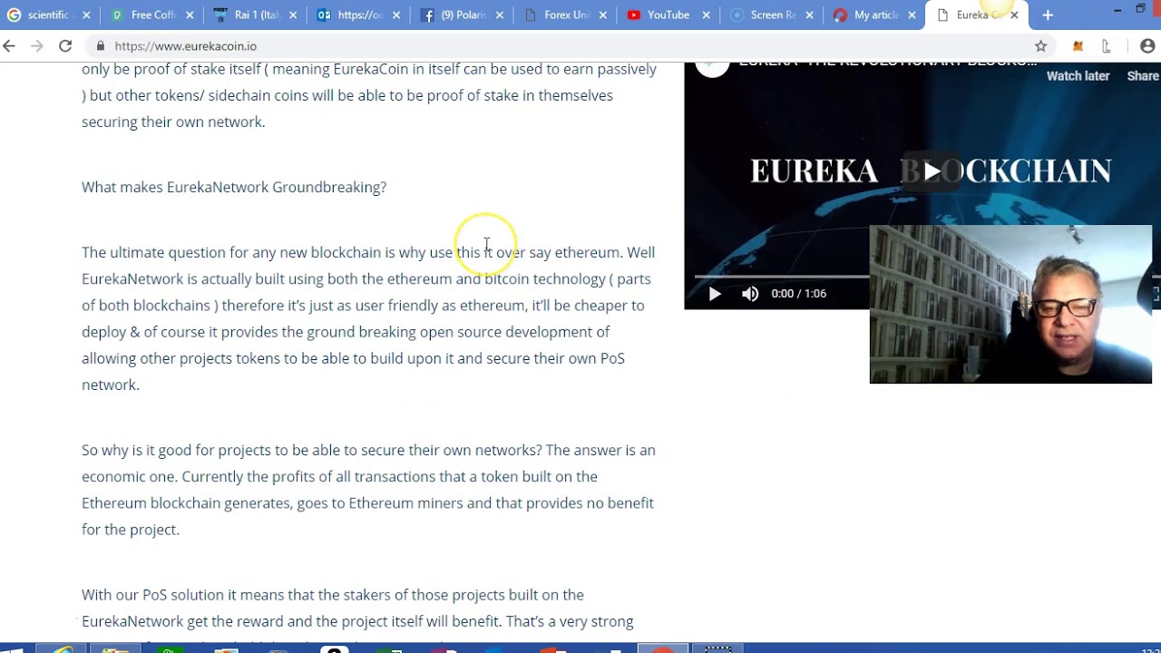
Task: Open the MetaMask fox extension
Action: click(x=1078, y=46)
